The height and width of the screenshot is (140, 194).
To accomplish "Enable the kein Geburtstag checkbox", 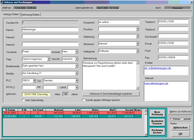I will click(24, 100).
